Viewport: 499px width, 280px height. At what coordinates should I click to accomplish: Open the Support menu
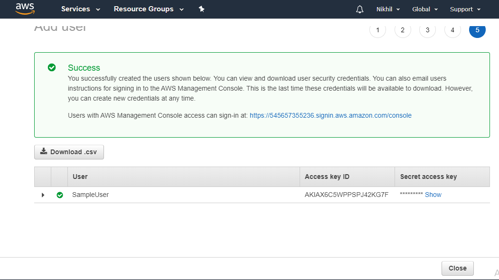pyautogui.click(x=465, y=9)
